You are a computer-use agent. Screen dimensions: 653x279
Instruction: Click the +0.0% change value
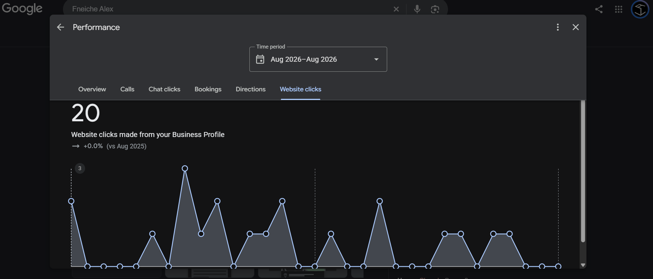[93, 146]
